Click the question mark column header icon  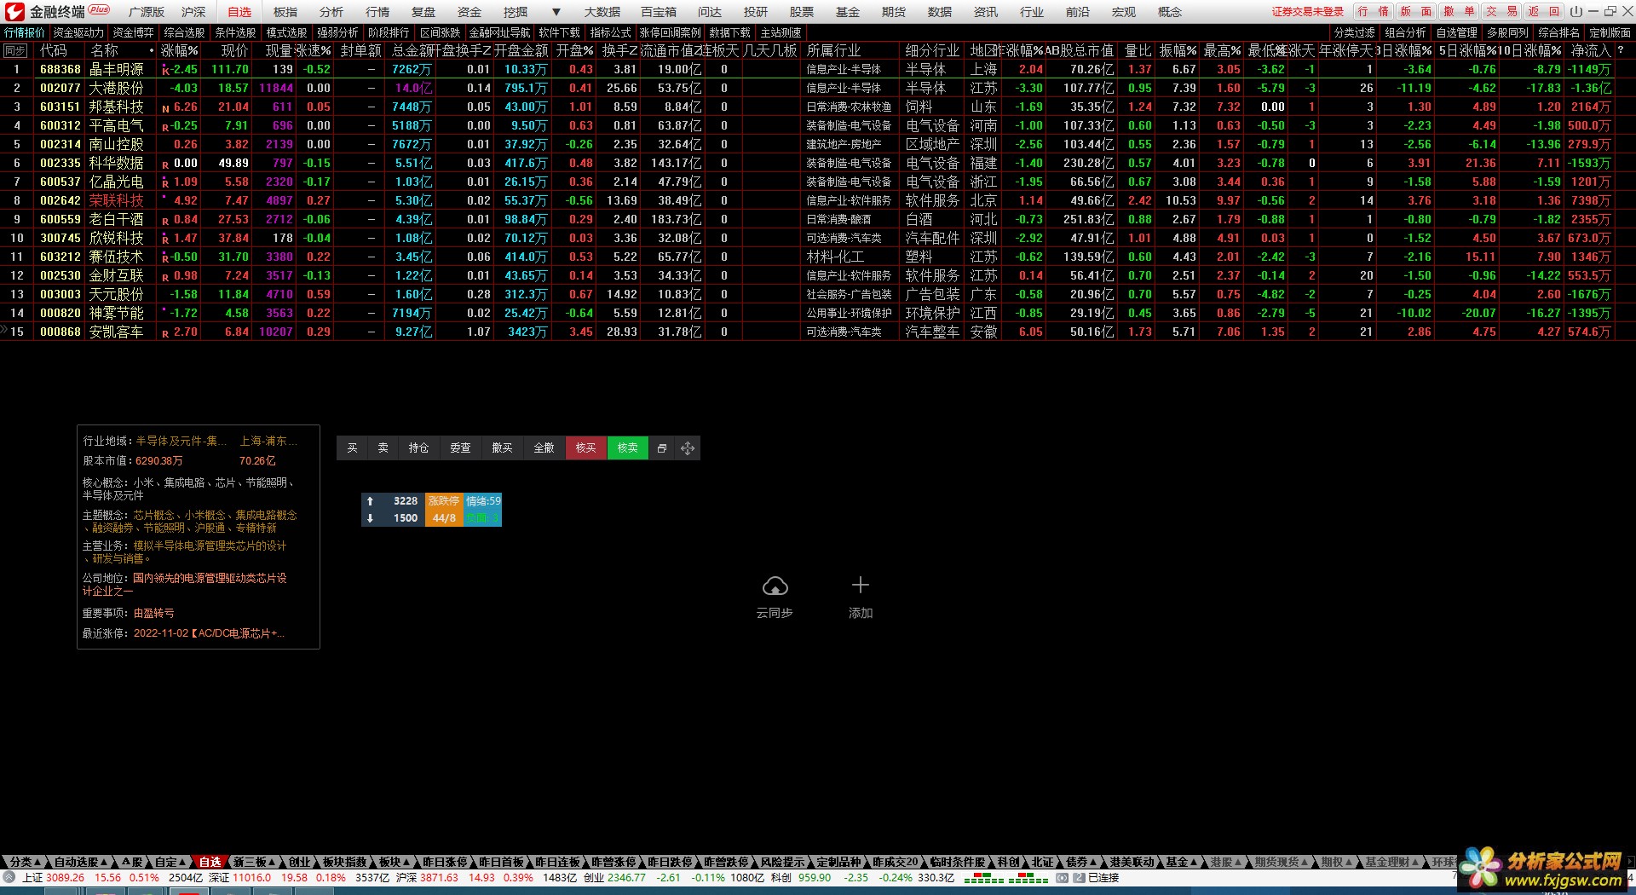[x=1621, y=50]
